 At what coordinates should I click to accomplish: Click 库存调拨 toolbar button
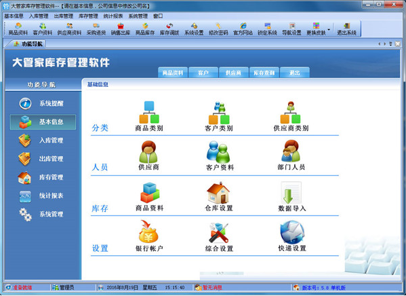(x=169, y=29)
